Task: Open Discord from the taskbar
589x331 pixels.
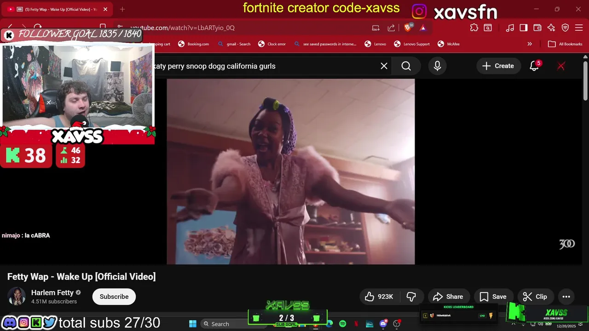Action: pos(383,324)
